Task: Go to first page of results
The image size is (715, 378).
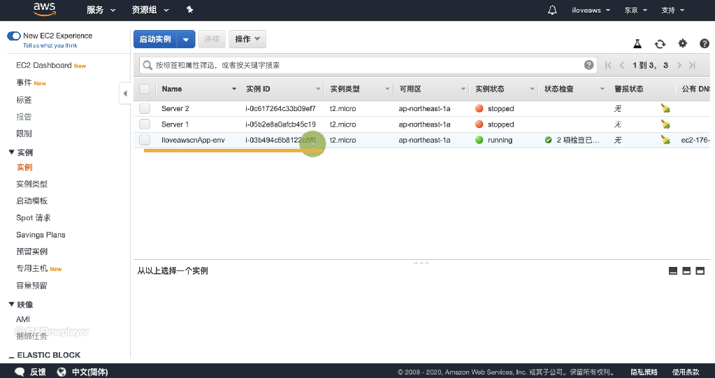Action: click(608, 65)
